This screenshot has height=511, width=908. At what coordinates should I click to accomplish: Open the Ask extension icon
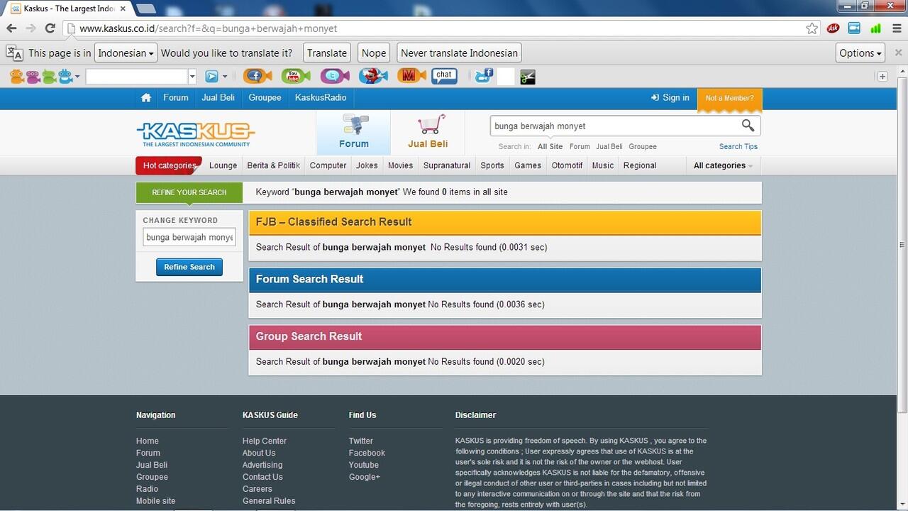[834, 28]
